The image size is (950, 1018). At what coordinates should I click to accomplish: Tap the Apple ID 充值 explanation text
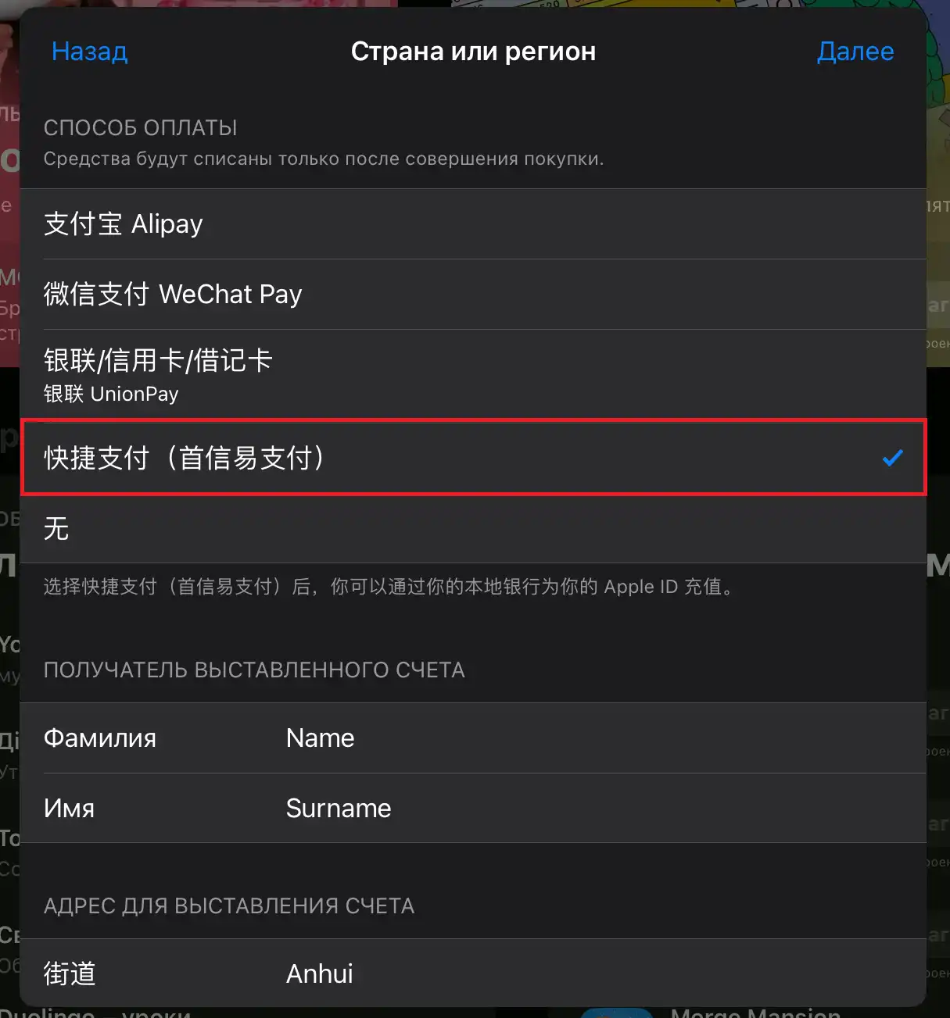(390, 587)
